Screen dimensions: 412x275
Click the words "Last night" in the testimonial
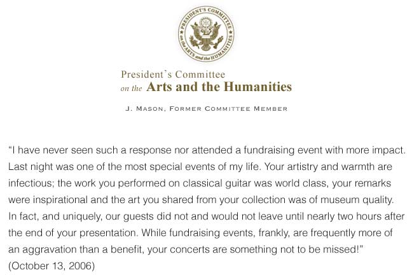(31, 167)
